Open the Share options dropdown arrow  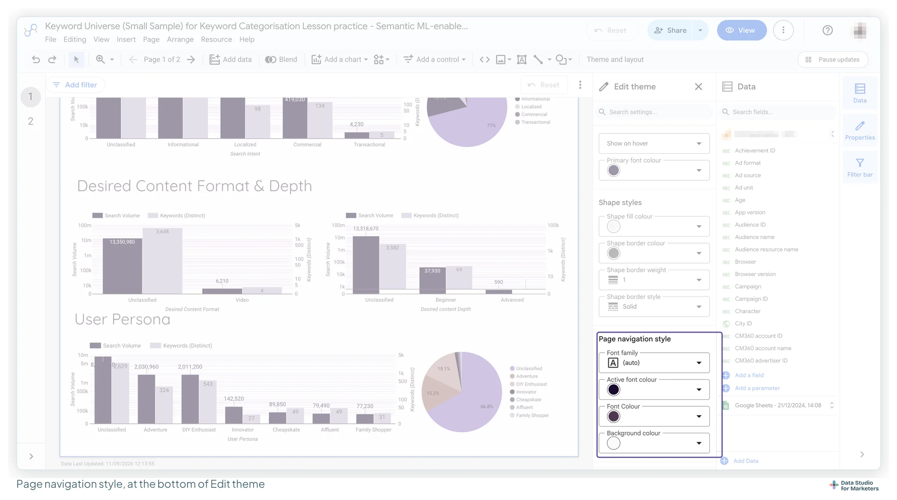[700, 30]
